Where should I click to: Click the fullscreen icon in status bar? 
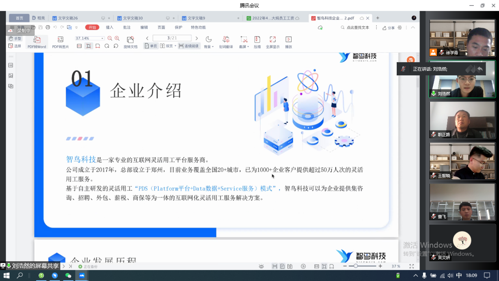(x=411, y=266)
